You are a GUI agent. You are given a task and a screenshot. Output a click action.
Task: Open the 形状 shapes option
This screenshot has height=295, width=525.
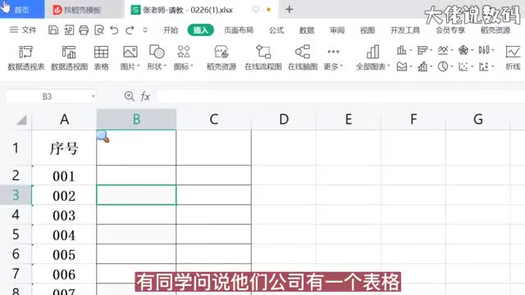pos(157,57)
